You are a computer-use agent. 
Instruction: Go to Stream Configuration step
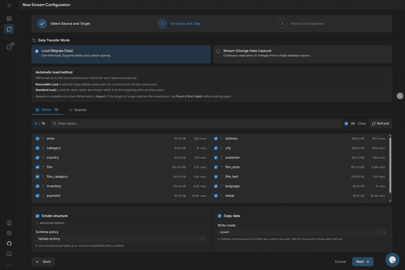pyautogui.click(x=301, y=23)
